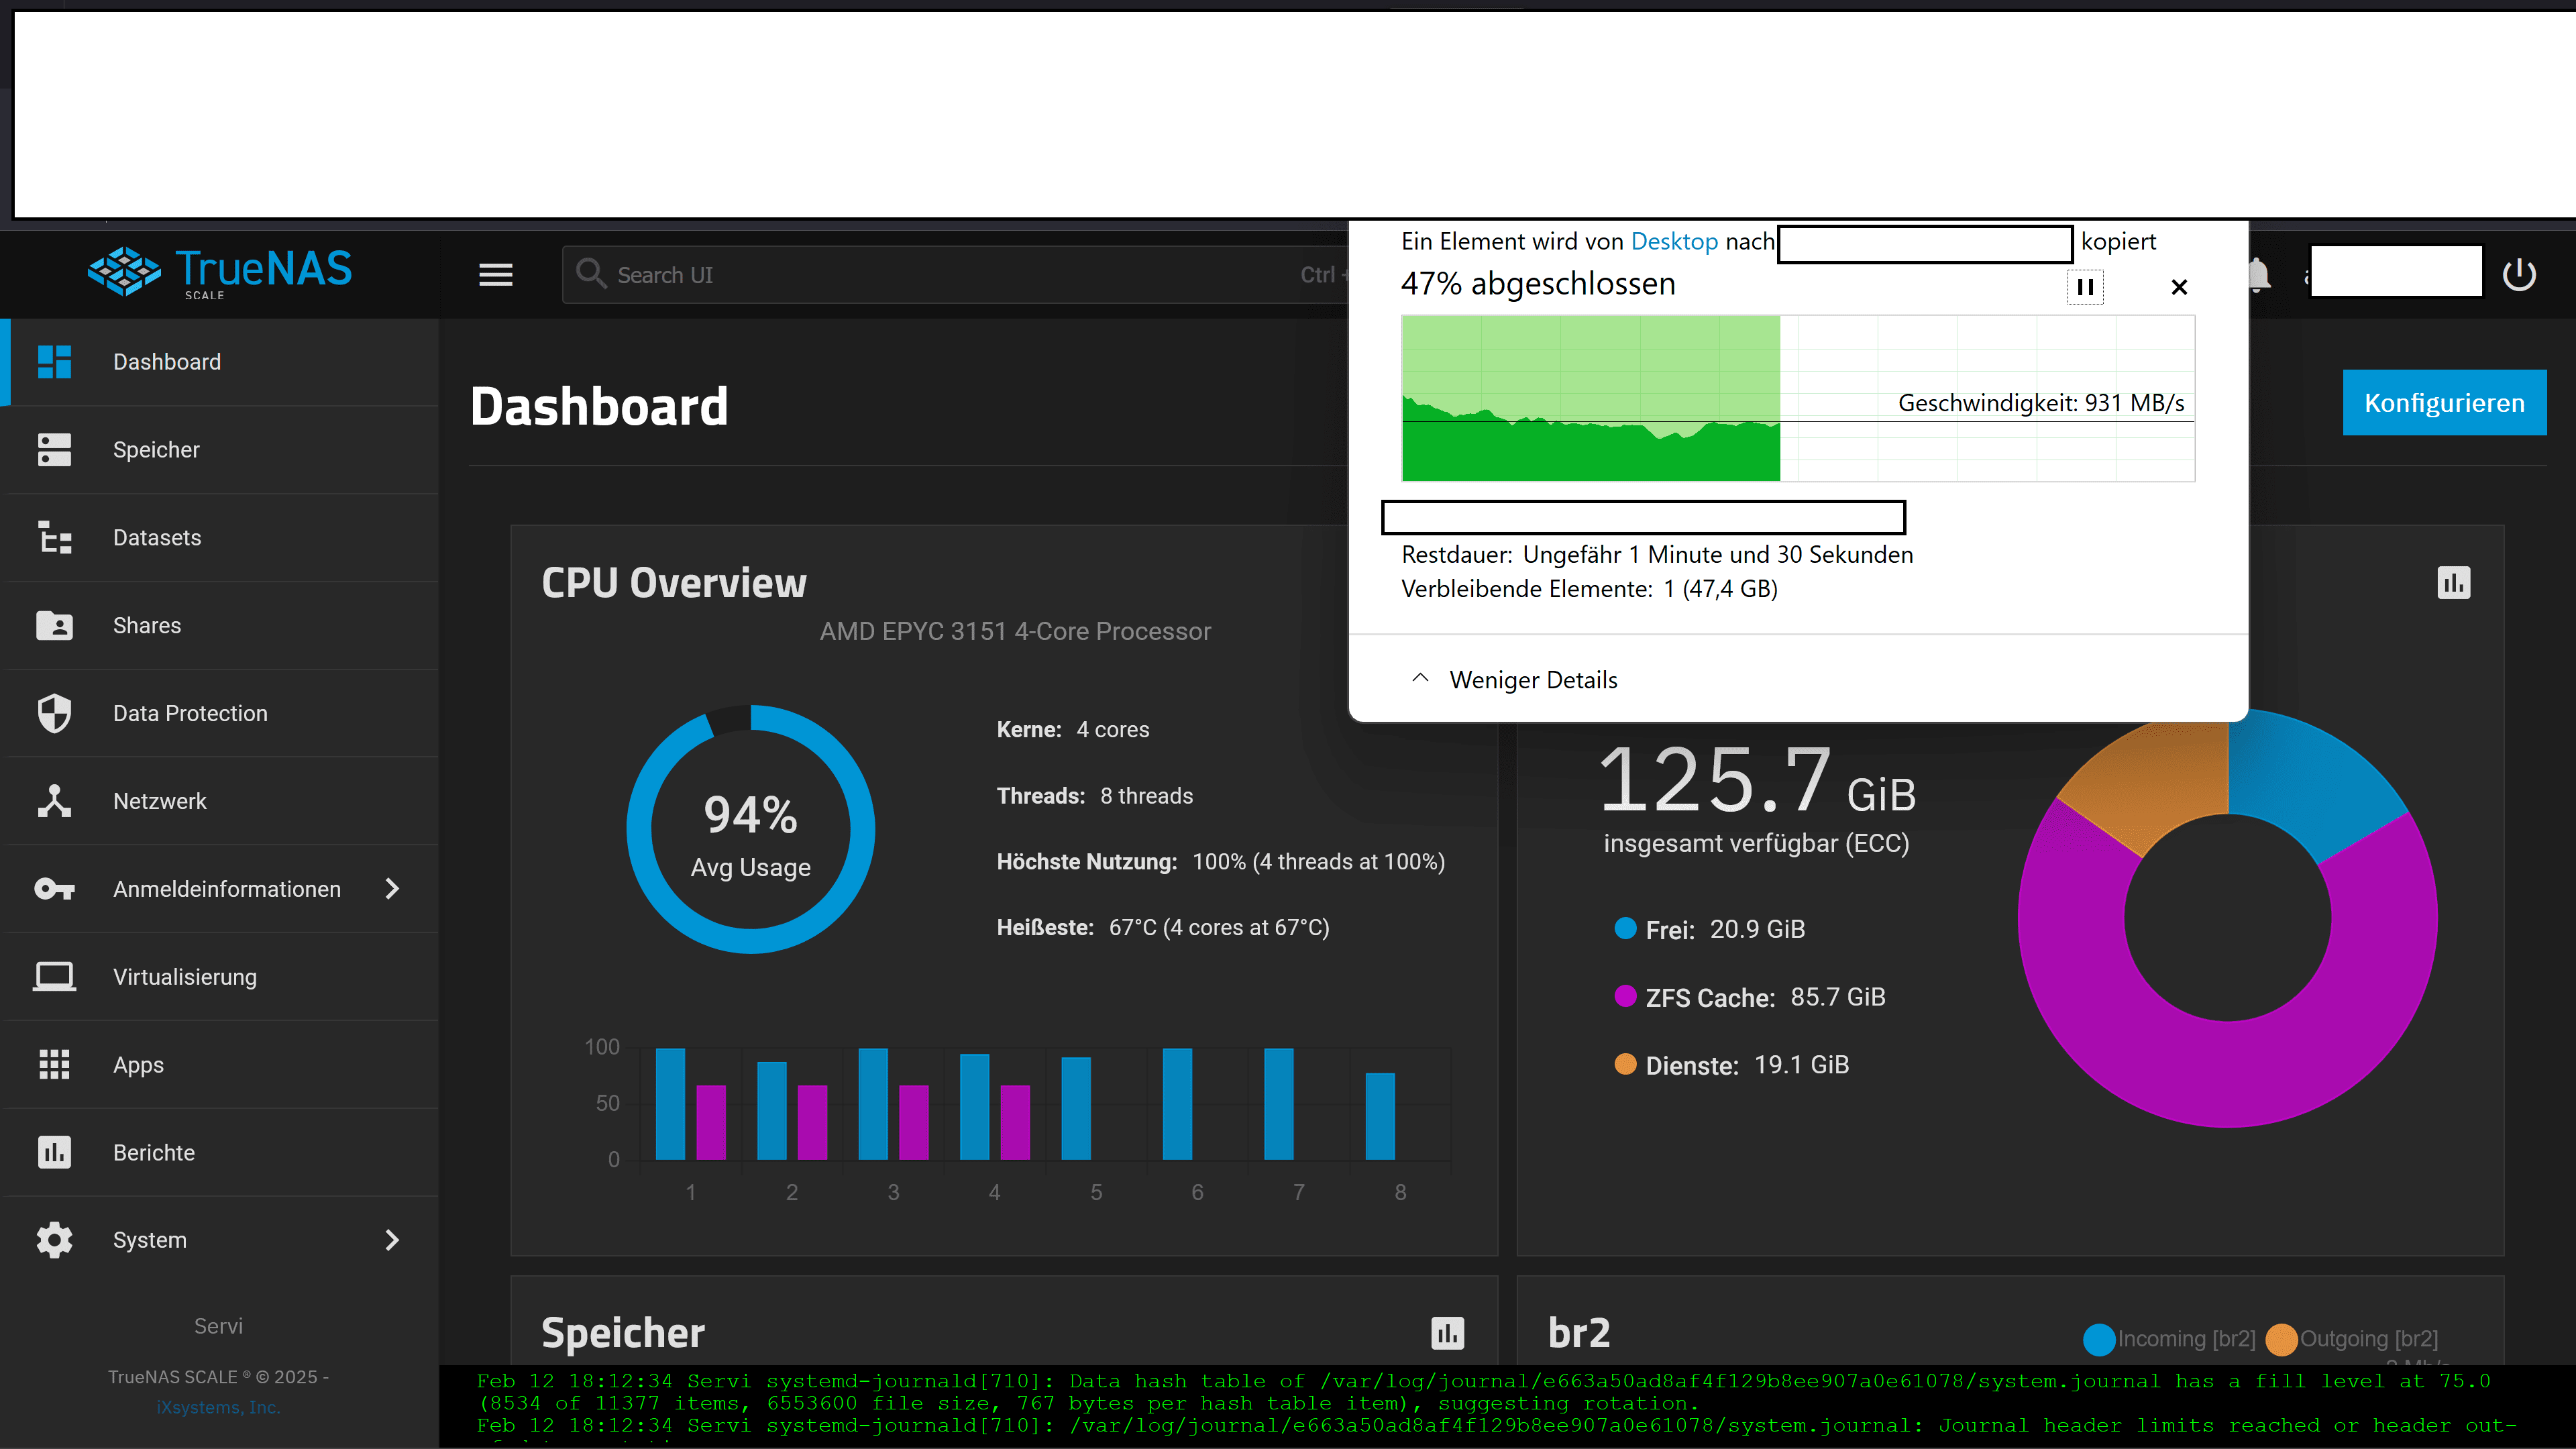Click the Apps grid icon

click(54, 1065)
